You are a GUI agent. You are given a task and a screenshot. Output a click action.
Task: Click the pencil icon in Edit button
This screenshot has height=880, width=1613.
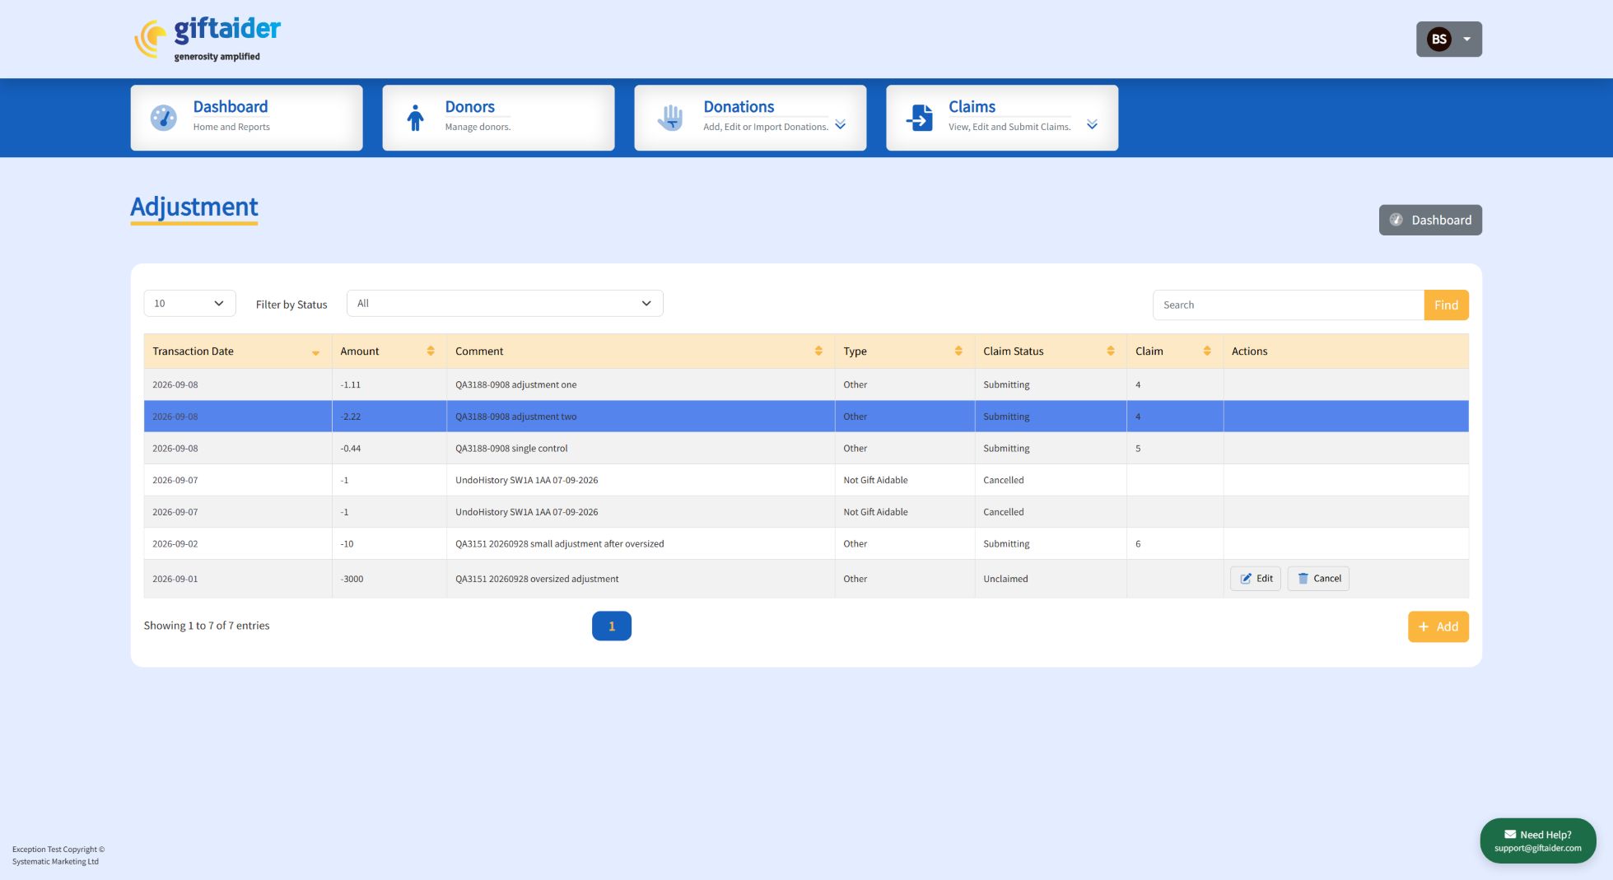point(1246,579)
